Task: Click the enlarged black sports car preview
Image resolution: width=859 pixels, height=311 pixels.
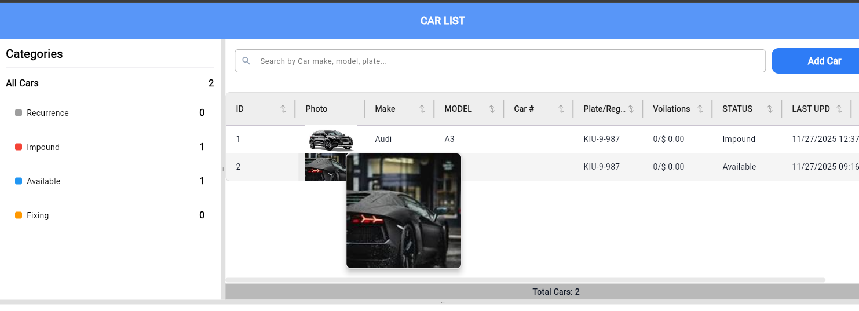Action: tap(404, 211)
